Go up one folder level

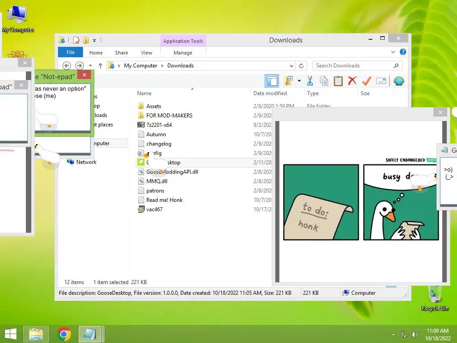100,66
